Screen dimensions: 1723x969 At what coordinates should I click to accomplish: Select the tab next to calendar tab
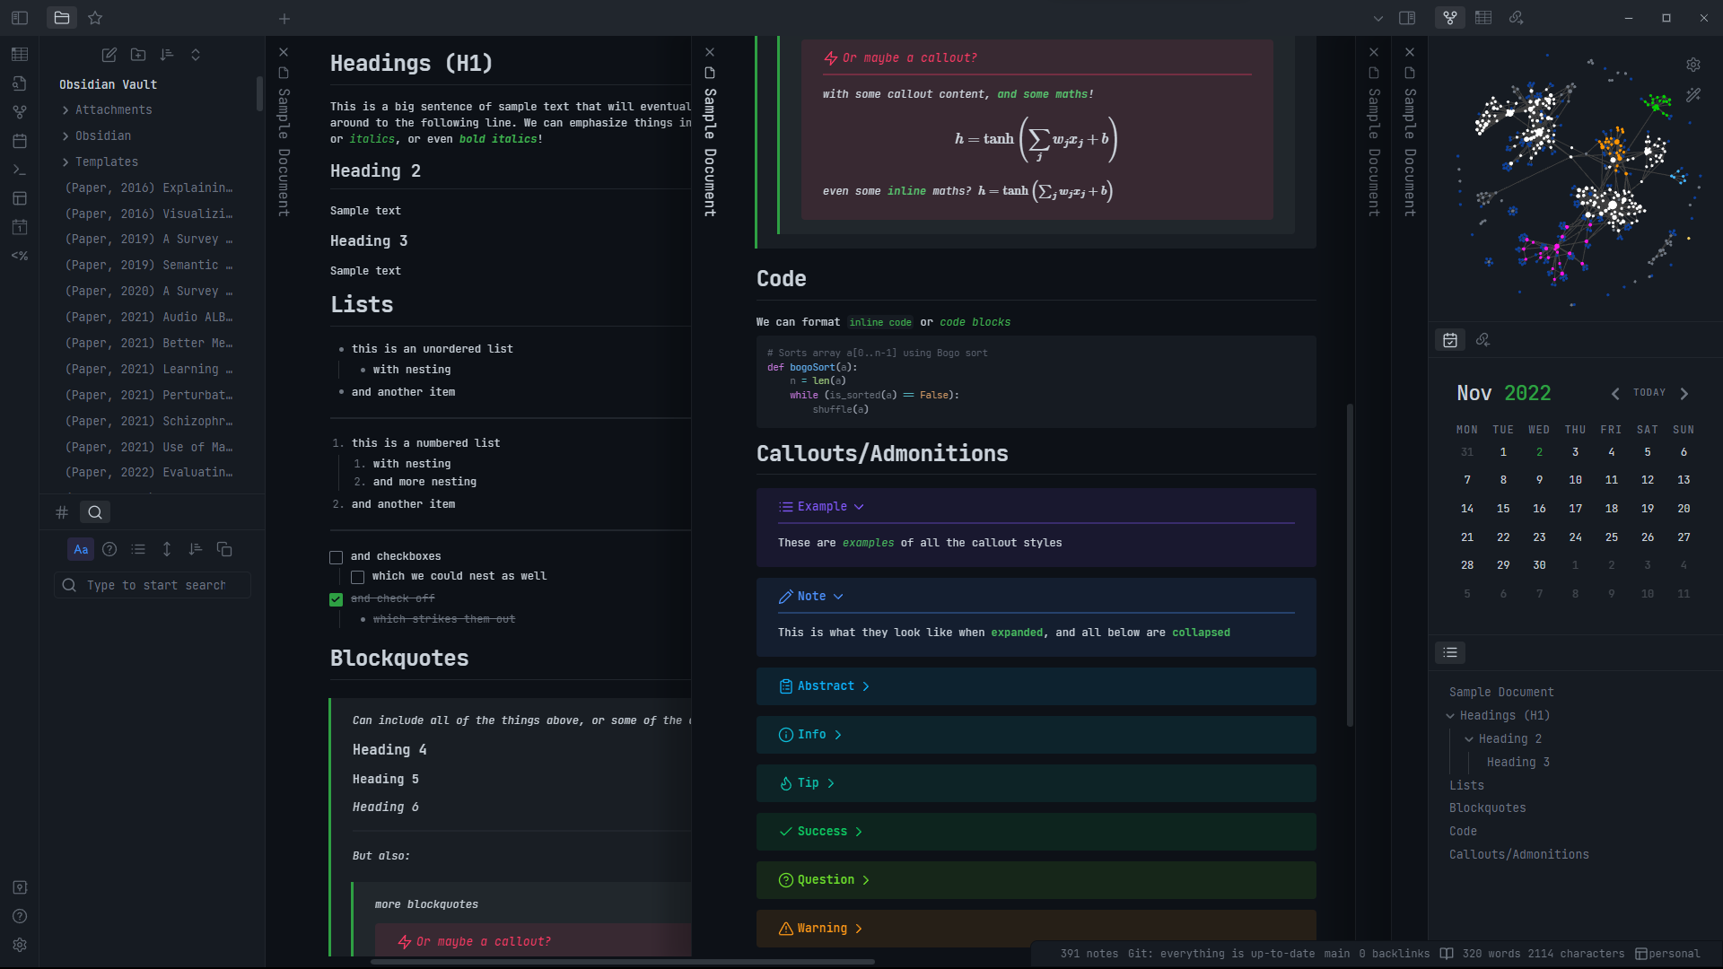pos(1483,340)
